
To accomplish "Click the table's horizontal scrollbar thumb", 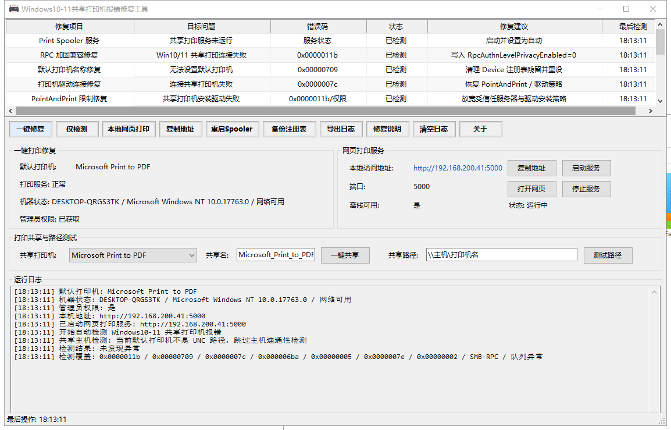I will (326, 111).
